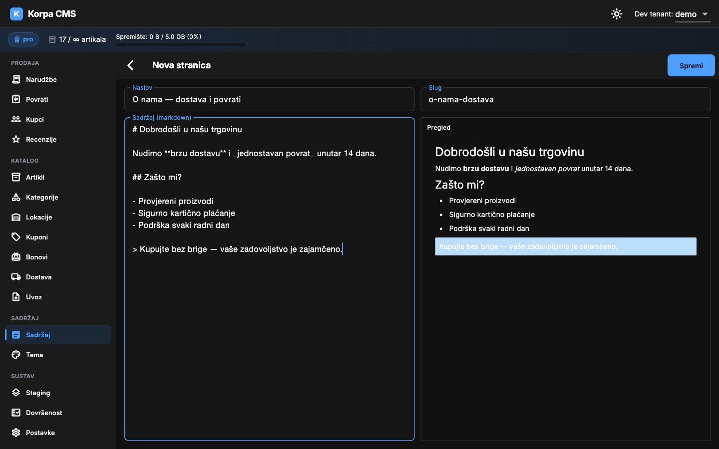Click preview bullet Podrška svaki radni dan

(489, 228)
